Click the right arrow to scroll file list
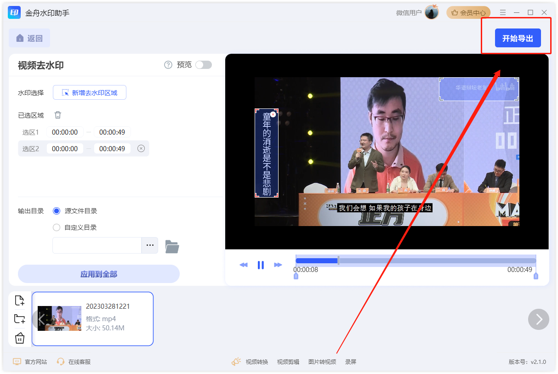This screenshot has width=558, height=374. coord(538,319)
